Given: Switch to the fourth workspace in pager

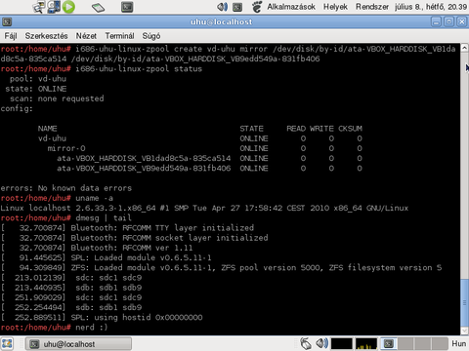Looking at the screenshot, I should (440, 344).
